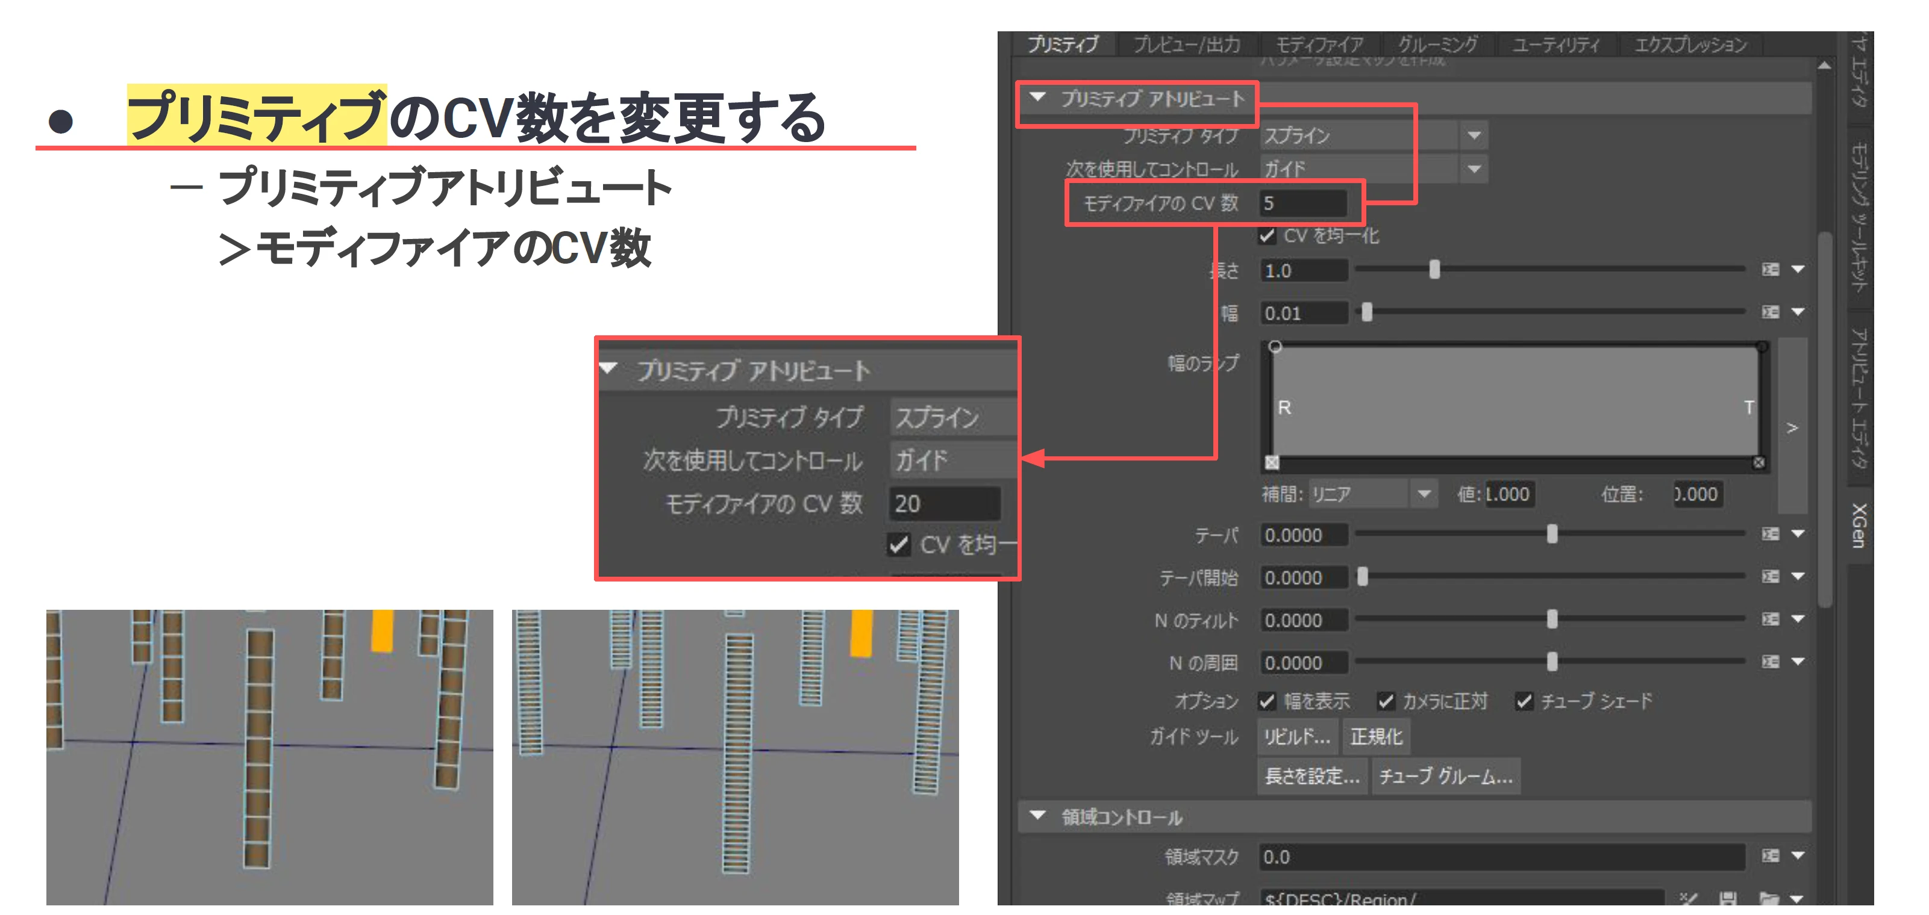
Task: Open the モデリング ツールキット vertical side tab
Action: coord(1858,217)
